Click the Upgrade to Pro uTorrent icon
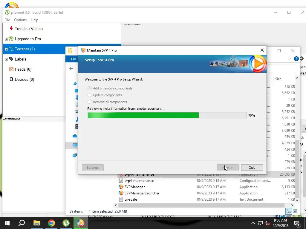The width and height of the screenshot is (306, 229). [x=11, y=39]
